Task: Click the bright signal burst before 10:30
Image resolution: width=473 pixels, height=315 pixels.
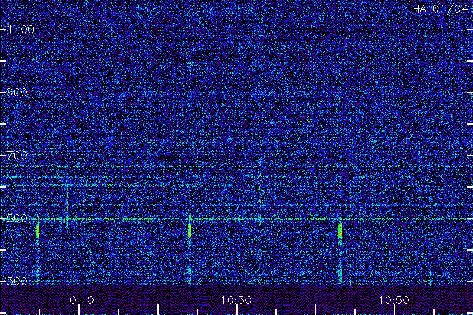Action: [x=189, y=231]
